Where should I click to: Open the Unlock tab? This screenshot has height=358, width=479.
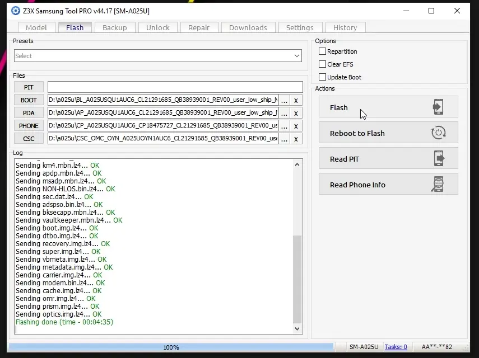tap(158, 27)
